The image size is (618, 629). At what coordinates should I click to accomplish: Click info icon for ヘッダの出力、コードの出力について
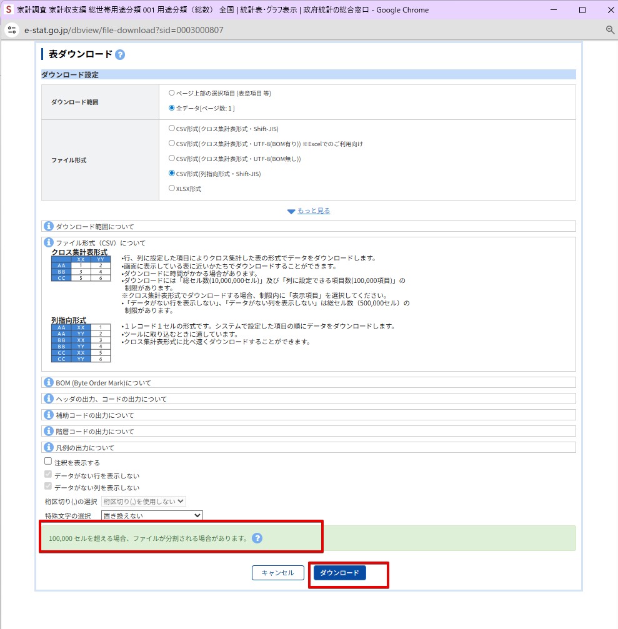[48, 398]
